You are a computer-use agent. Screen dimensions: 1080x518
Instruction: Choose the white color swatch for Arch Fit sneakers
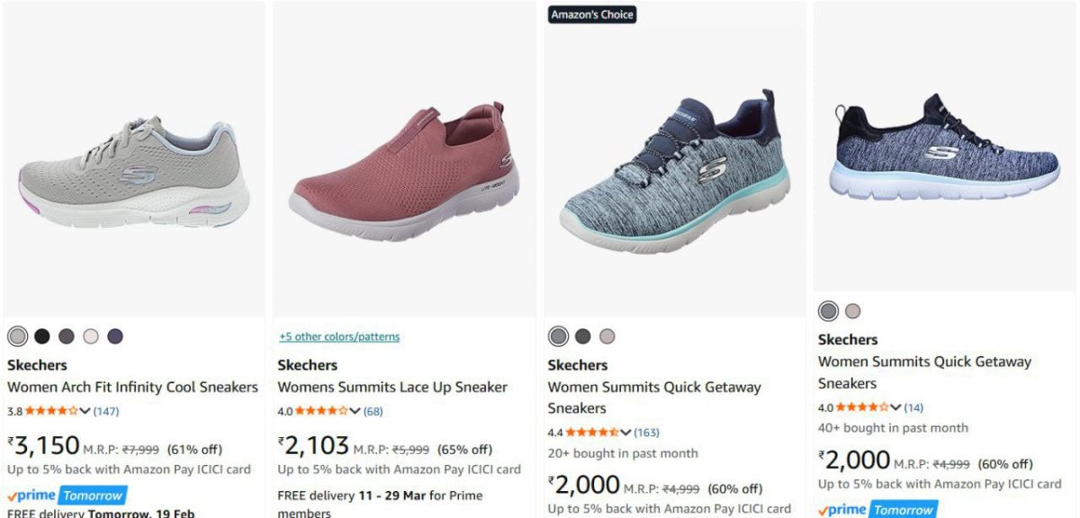[x=91, y=336]
